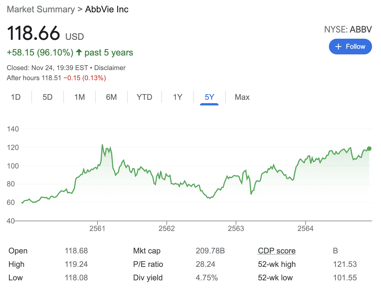The image size is (381, 291).
Task: Click the P/E ratio label
Action: click(148, 264)
